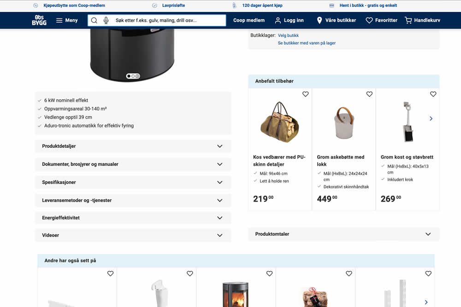The height and width of the screenshot is (307, 461).
Task: Favorite the Kos vedbærer product
Action: click(x=305, y=94)
